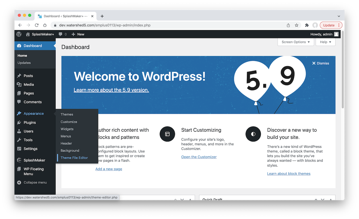Viewport: 359px width, 219px height.
Task: Dismiss the Welcome to WordPress panel
Action: [x=320, y=63]
